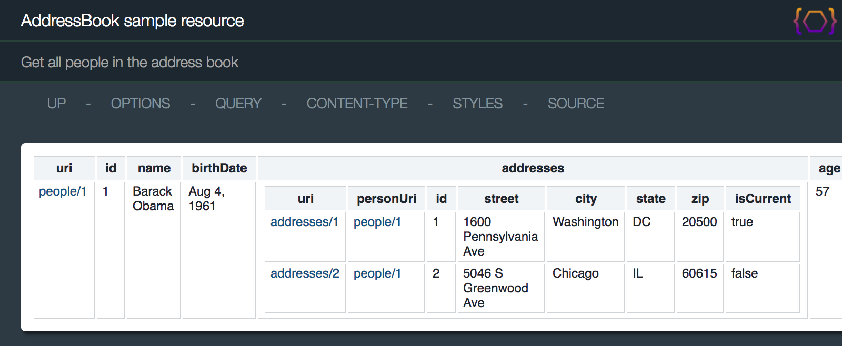
Task: Open the OPTIONS menu item
Action: (x=141, y=104)
